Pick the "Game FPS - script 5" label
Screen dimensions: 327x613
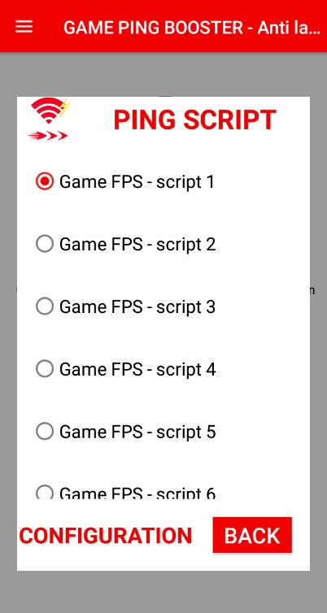click(137, 432)
